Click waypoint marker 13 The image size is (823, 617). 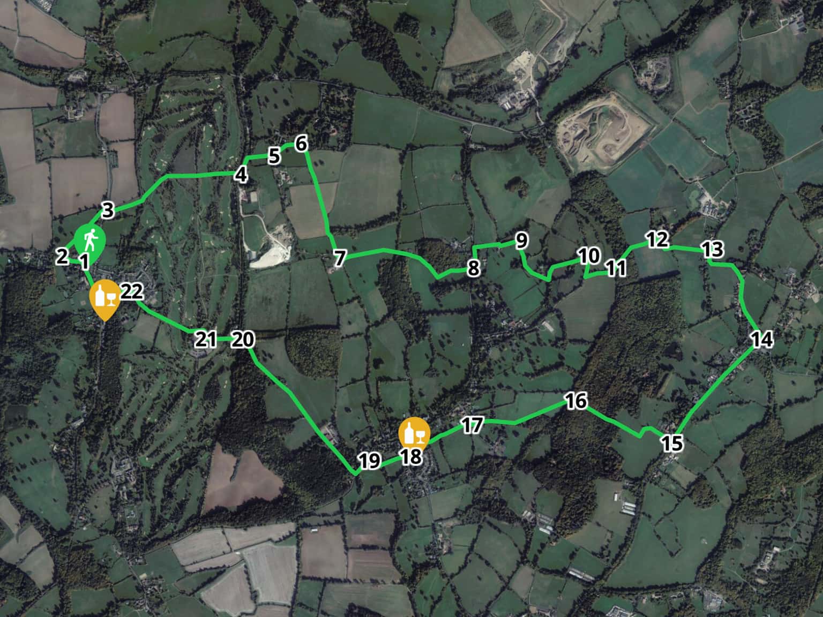click(x=713, y=249)
